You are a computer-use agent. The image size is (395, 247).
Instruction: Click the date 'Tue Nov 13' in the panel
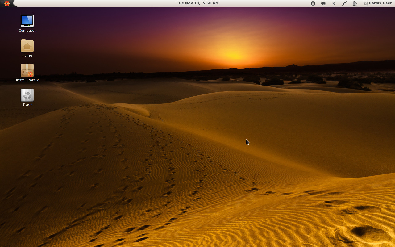188,3
